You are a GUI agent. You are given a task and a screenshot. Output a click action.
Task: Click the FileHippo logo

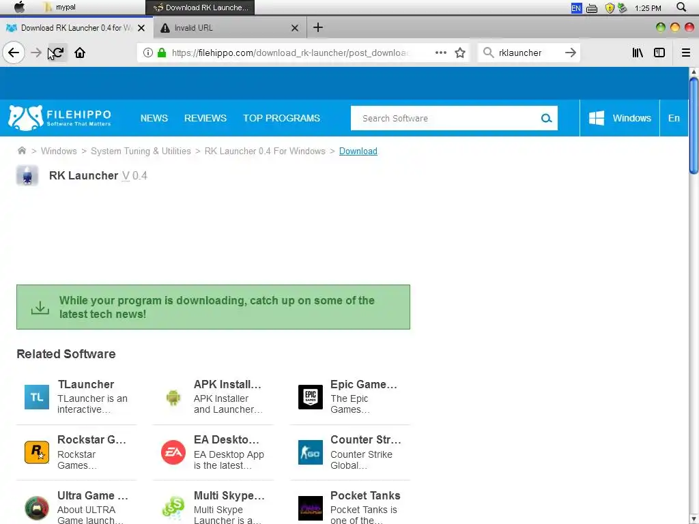pos(59,118)
